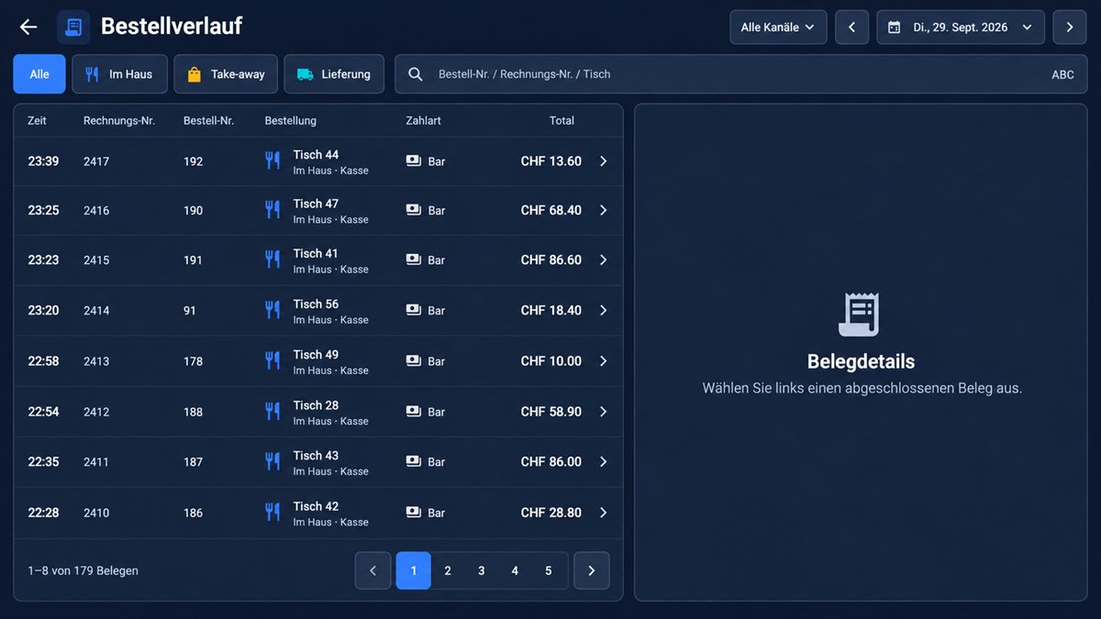Jump to page 5 of receipts
The image size is (1101, 619).
549,570
